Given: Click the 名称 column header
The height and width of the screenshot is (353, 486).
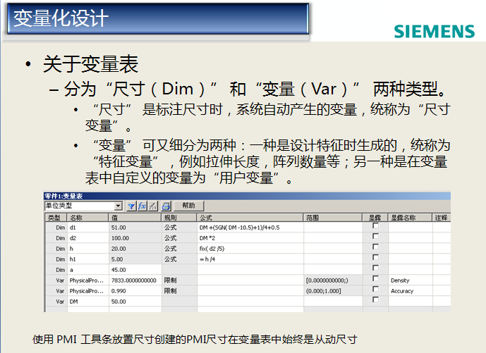Looking at the screenshot, I should coord(87,218).
